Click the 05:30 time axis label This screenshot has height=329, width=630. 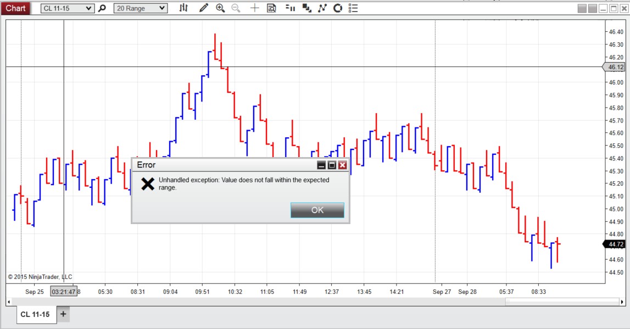point(105,292)
